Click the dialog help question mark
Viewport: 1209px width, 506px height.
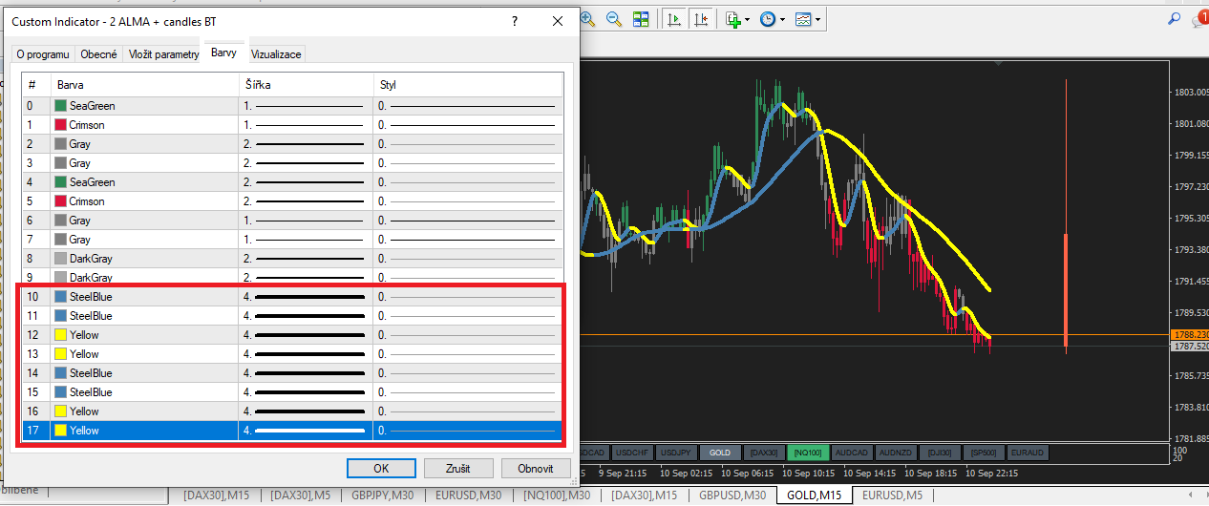tap(515, 21)
